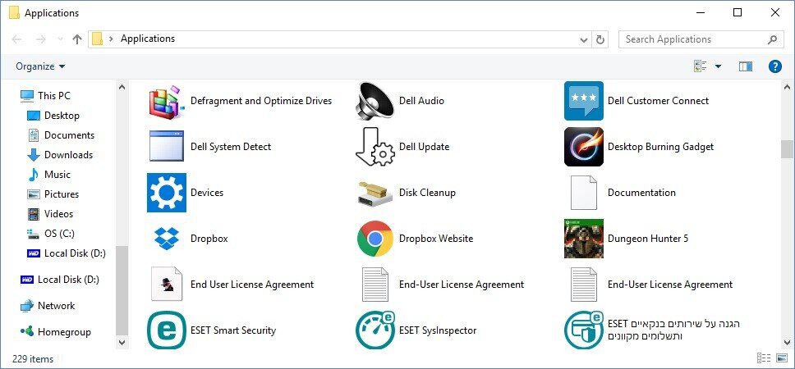Click the refresh icon in address bar
The image size is (795, 369).
pos(600,39)
